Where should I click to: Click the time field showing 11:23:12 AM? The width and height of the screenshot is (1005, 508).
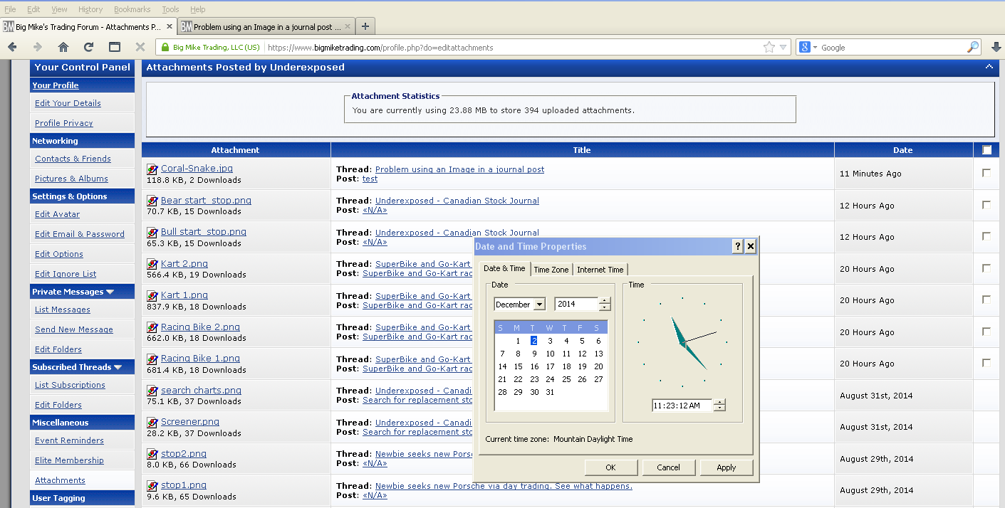point(682,406)
